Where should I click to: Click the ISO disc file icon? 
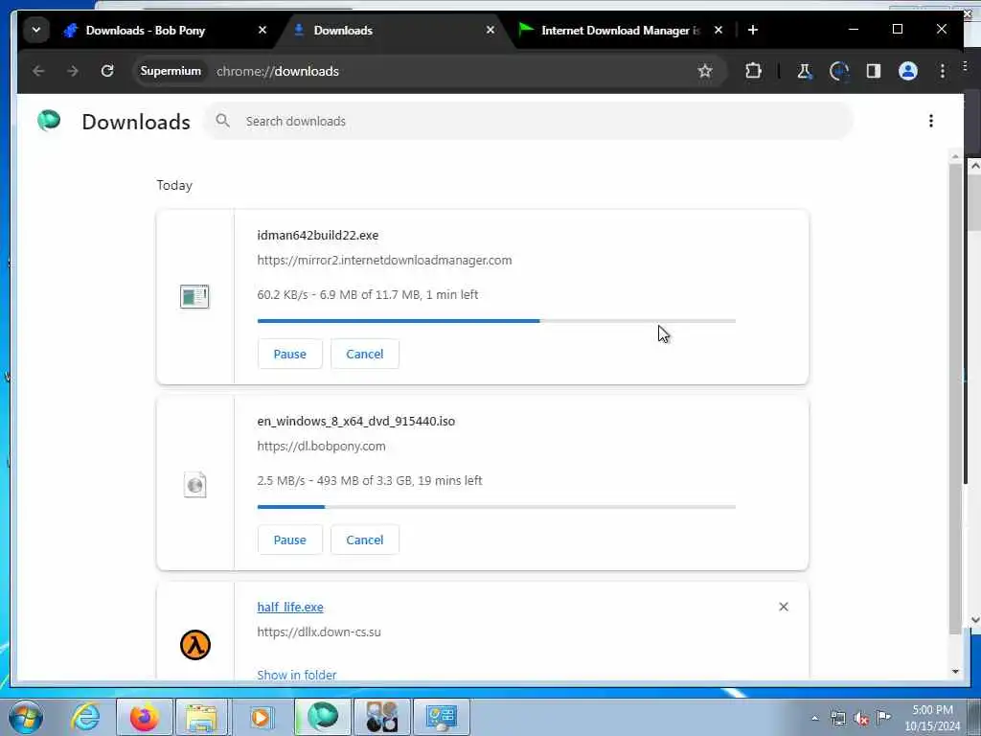[x=195, y=484]
